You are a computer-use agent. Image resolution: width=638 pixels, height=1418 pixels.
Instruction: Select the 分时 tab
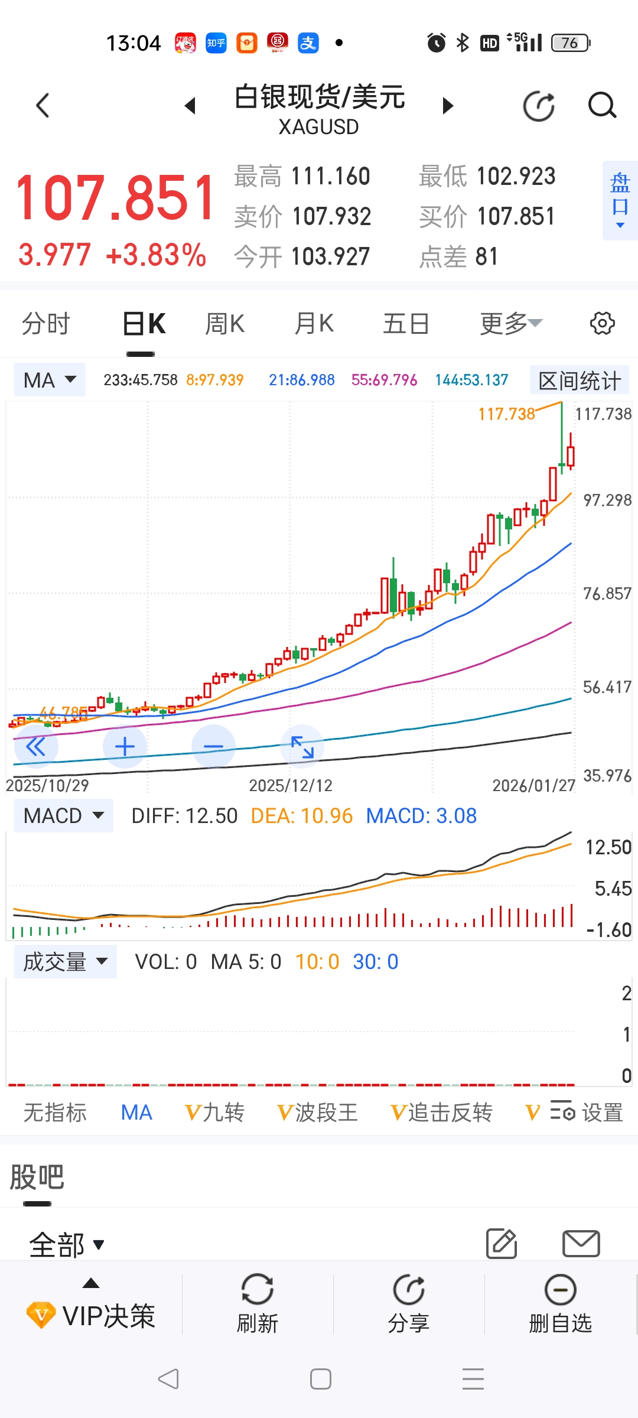coord(46,324)
